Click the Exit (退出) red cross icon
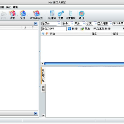The width and height of the screenshot is (124, 124). tap(82, 14)
